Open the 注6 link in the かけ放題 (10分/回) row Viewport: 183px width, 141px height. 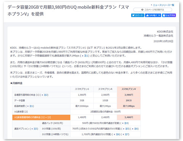(136, 129)
